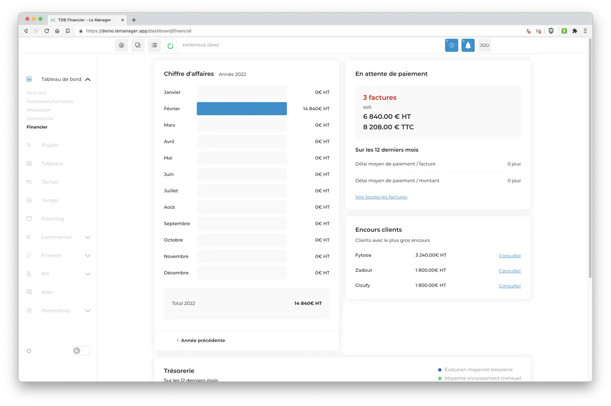The height and width of the screenshot is (406, 611).
Task: Expand the Commercial menu chevron
Action: click(x=88, y=237)
